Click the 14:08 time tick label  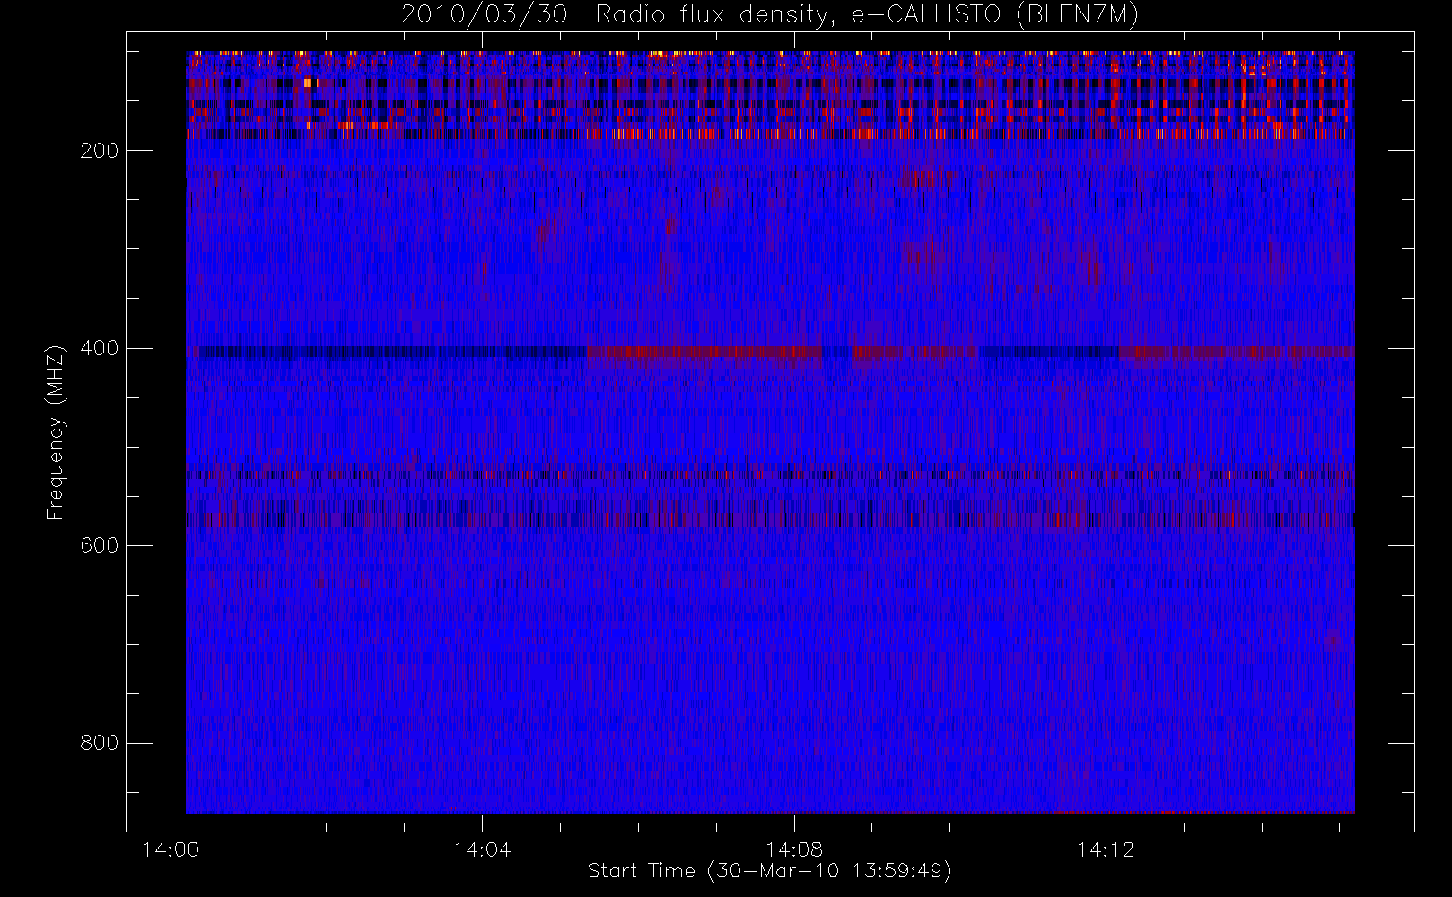794,849
